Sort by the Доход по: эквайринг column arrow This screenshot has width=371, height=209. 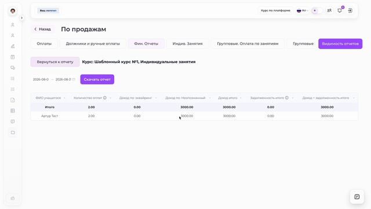tap(156, 98)
